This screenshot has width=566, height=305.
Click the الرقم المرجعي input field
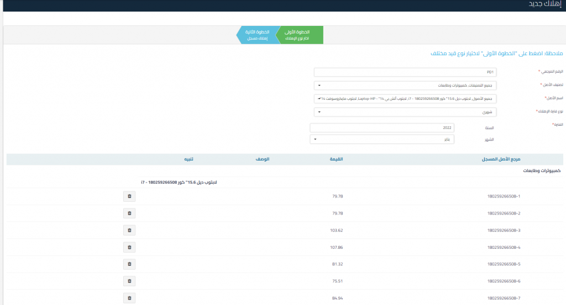[x=405, y=72]
